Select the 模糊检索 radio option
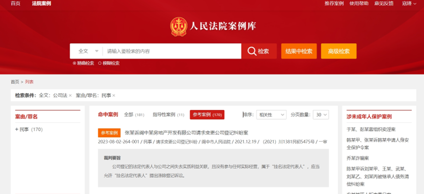 [100, 64]
